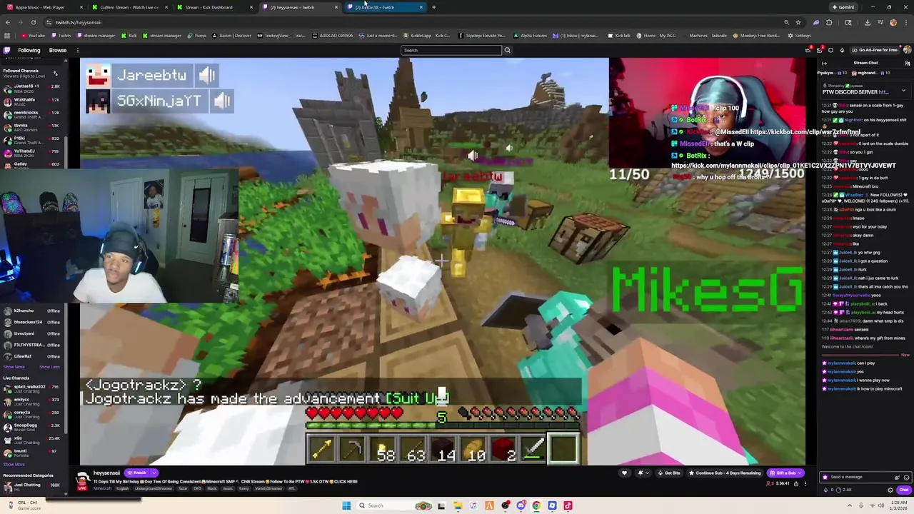Image resolution: width=914 pixels, height=514 pixels.
Task: Open Gift a Sub dropdown arrow
Action: pos(801,473)
